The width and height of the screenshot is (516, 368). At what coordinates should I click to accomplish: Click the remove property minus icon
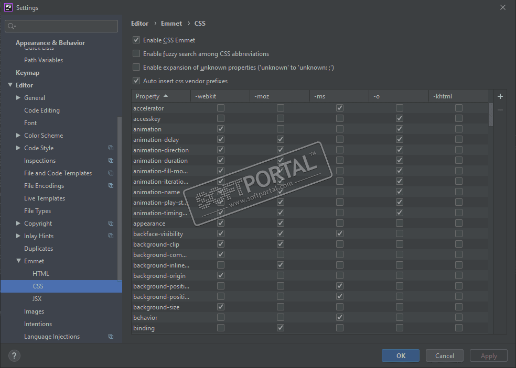[x=500, y=110]
